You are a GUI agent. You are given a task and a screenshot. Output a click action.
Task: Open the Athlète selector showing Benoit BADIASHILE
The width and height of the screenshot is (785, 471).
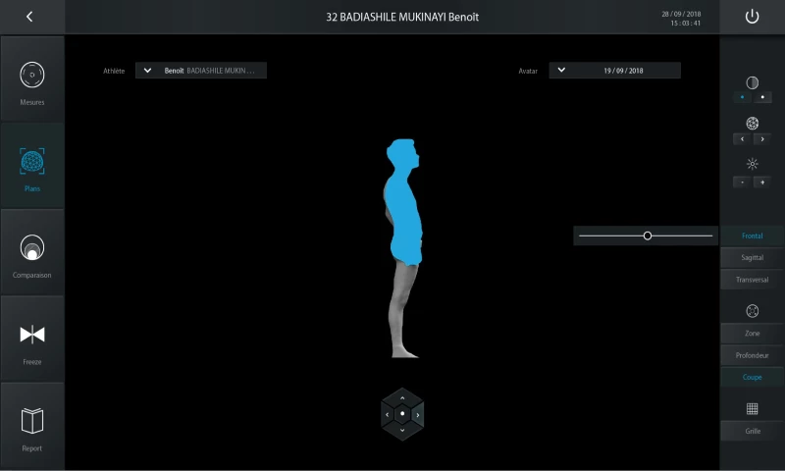[x=201, y=71]
